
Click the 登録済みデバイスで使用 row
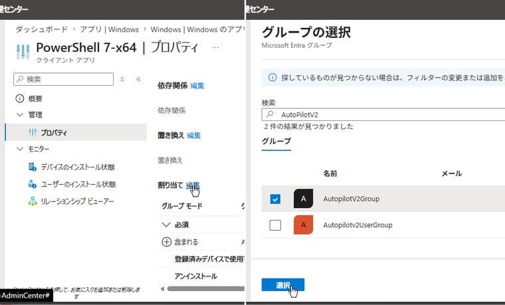point(201,259)
